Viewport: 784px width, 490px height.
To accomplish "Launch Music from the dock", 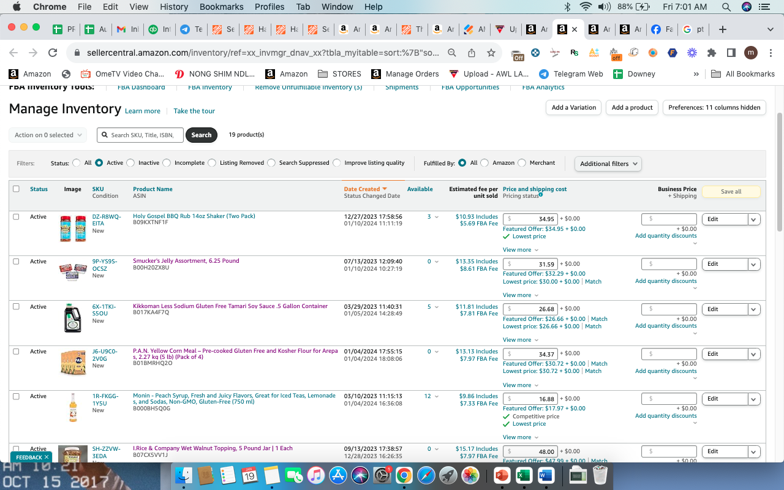I will [315, 475].
